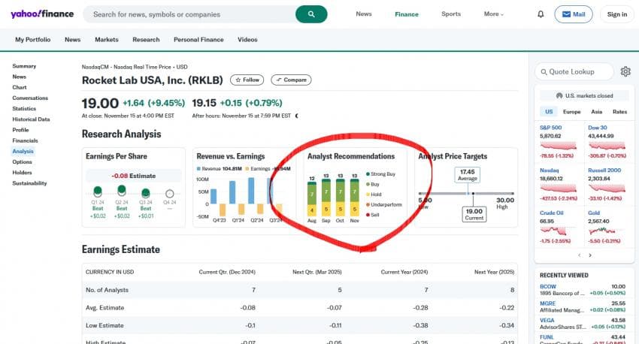Open the Nasdaq index link
639x344 pixels.
click(x=550, y=170)
